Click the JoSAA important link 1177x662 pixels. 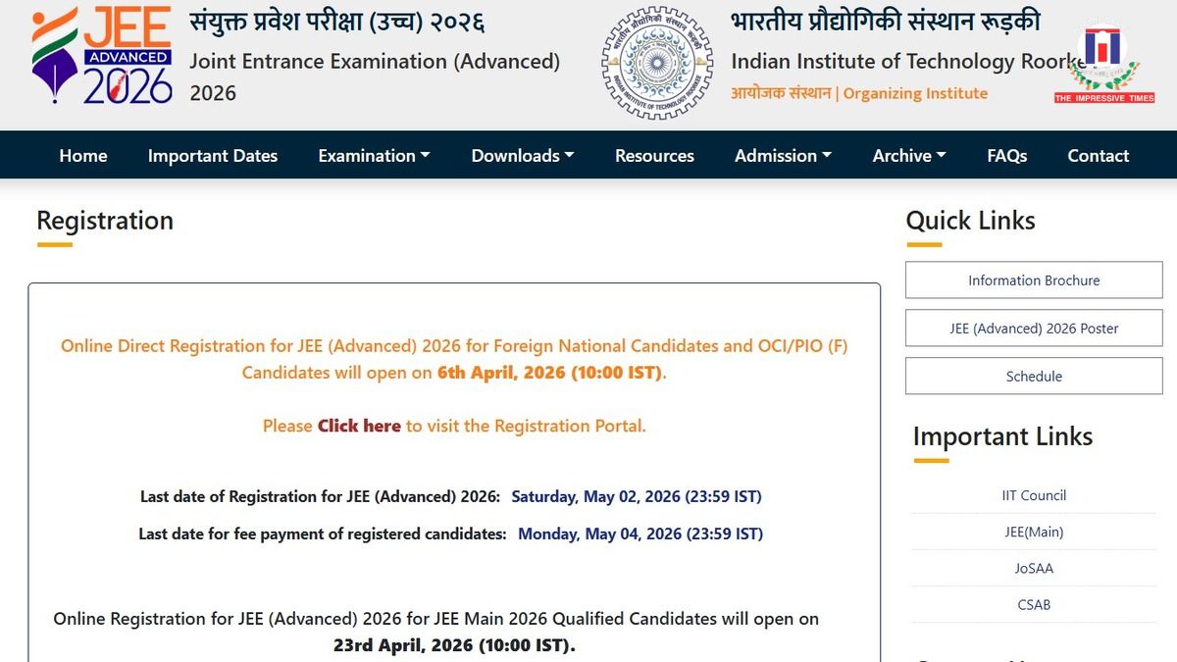click(x=1034, y=568)
